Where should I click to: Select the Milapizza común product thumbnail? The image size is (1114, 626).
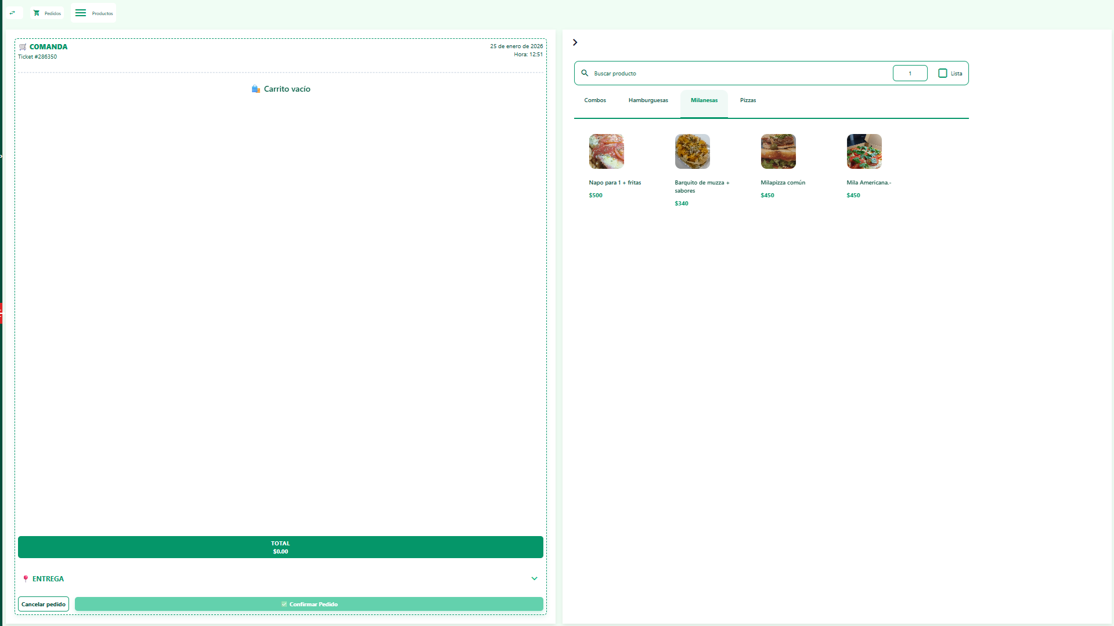pos(778,151)
